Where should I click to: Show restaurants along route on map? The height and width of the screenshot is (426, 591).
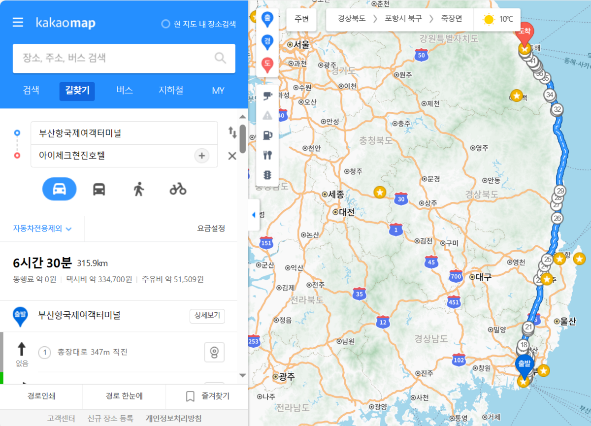click(267, 155)
